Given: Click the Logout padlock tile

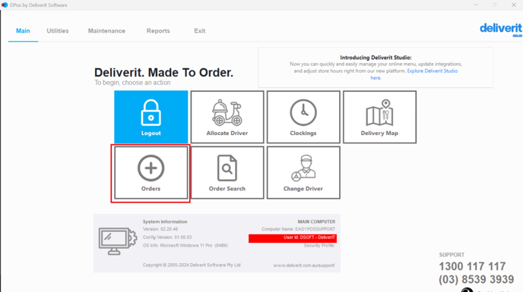Looking at the screenshot, I should pyautogui.click(x=151, y=117).
